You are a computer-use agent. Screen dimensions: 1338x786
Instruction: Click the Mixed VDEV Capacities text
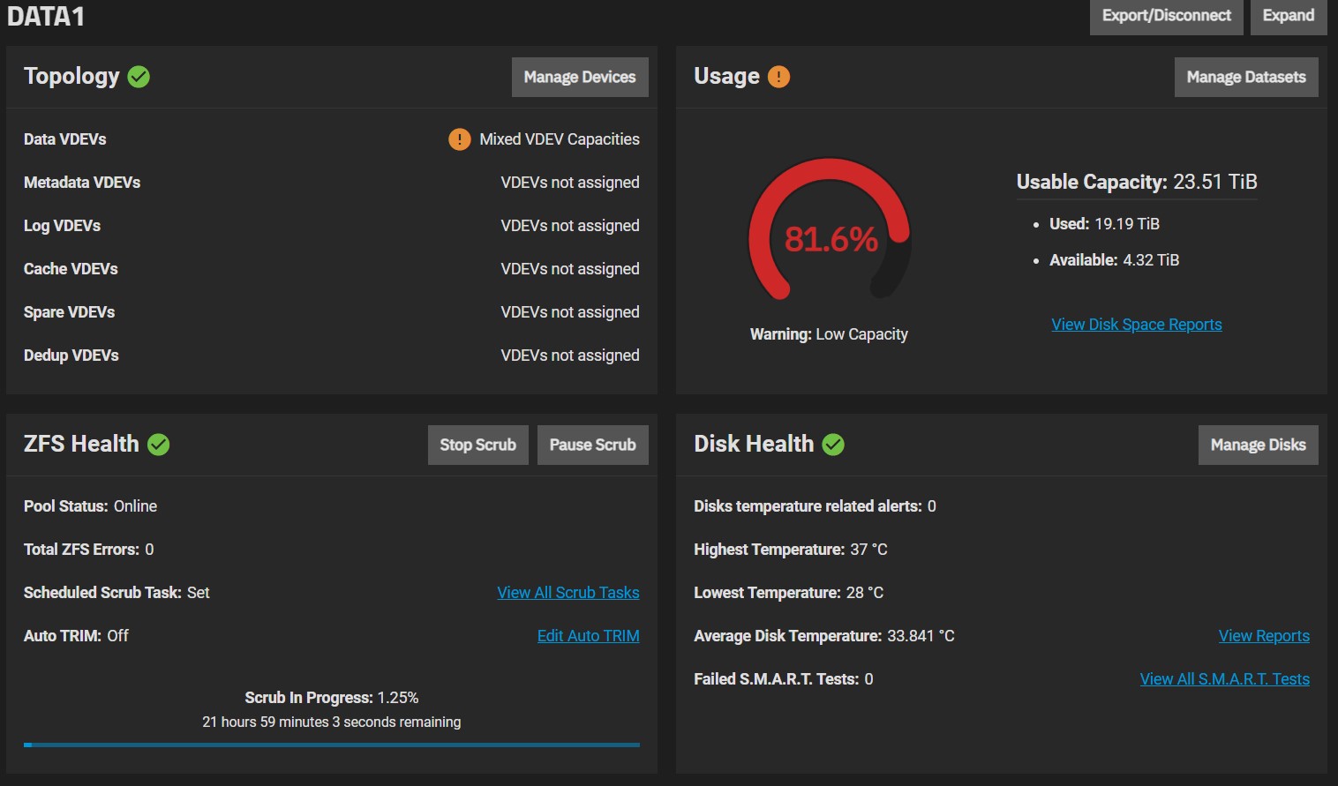pyautogui.click(x=560, y=139)
